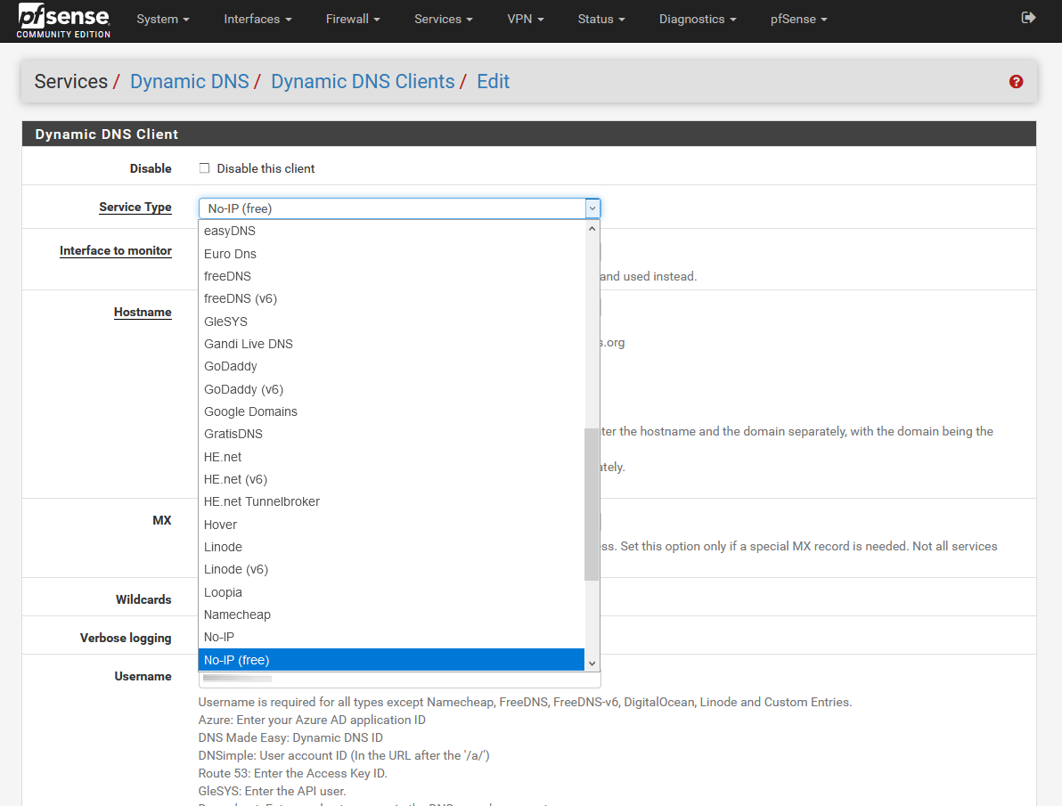Image resolution: width=1062 pixels, height=806 pixels.
Task: Select Linode service type
Action: point(391,547)
